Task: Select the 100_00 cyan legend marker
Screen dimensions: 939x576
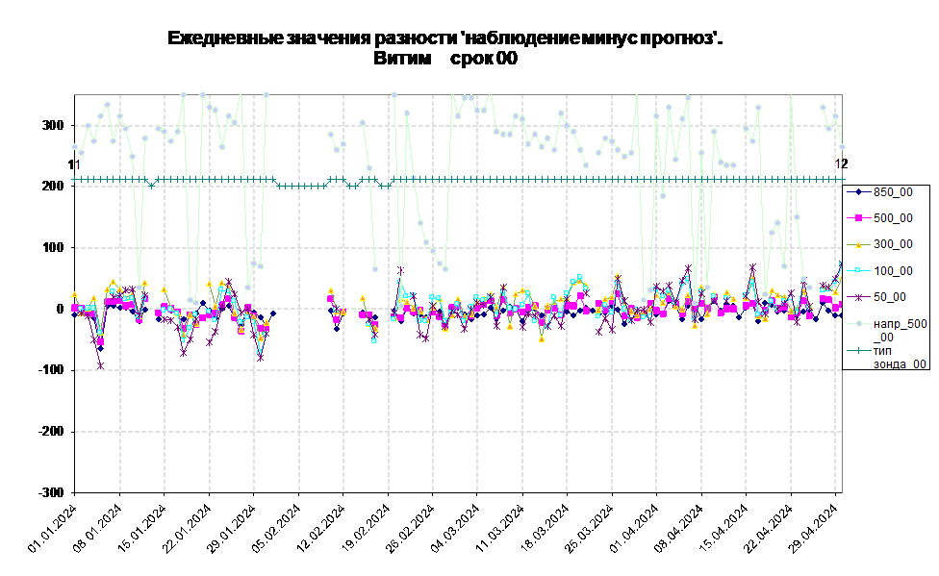Action: click(x=858, y=270)
